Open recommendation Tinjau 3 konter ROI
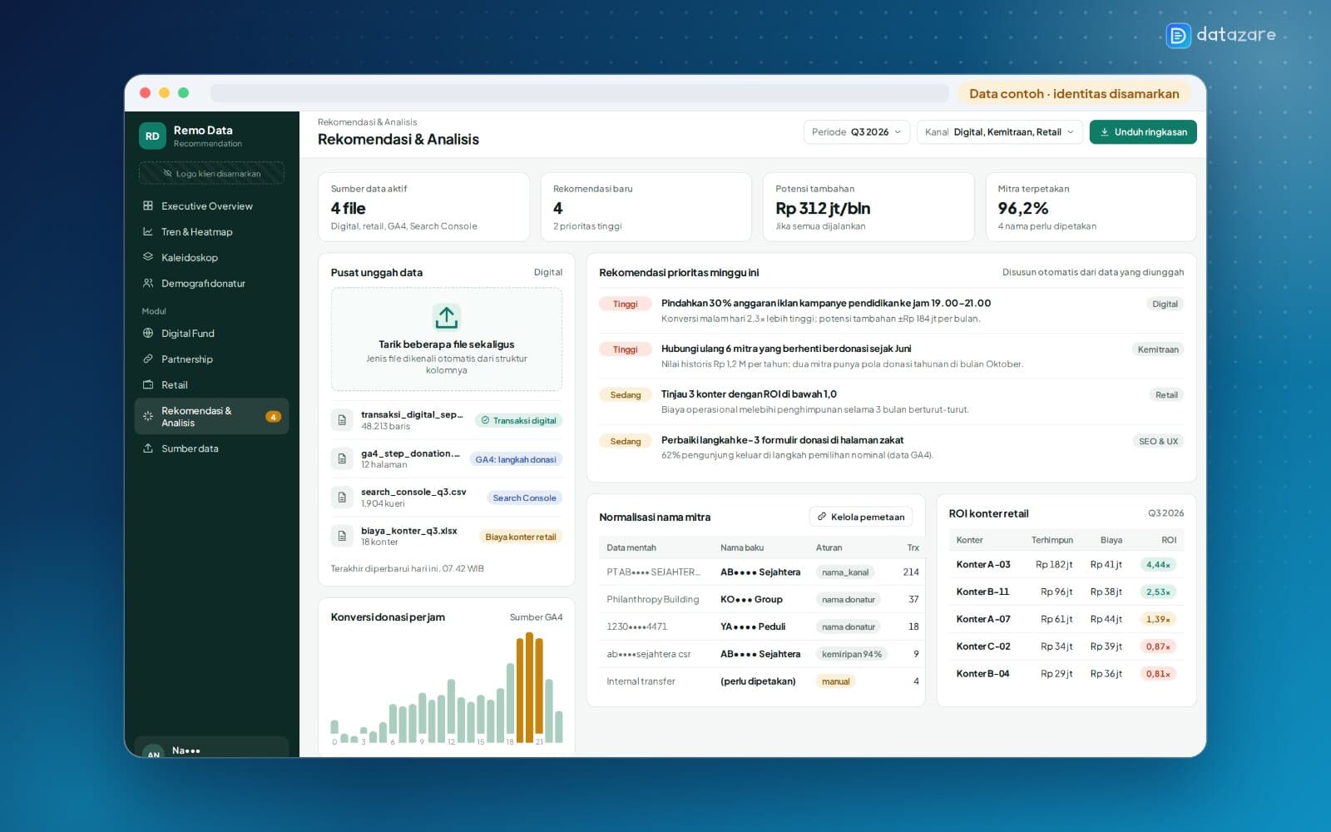 [x=891, y=402]
